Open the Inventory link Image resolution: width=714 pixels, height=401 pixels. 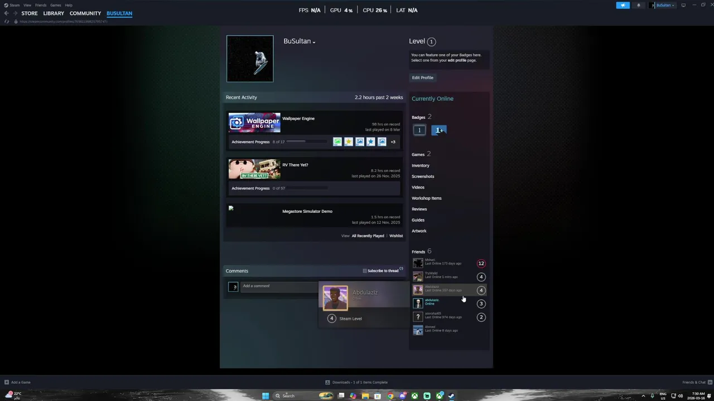tap(421, 165)
